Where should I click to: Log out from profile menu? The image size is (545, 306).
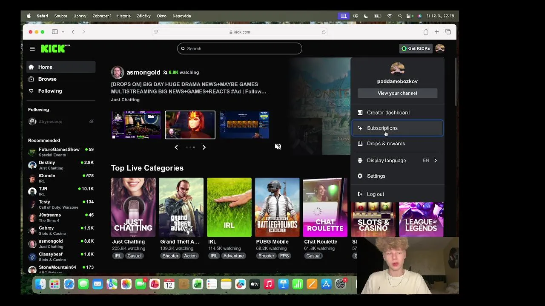[x=397, y=194]
